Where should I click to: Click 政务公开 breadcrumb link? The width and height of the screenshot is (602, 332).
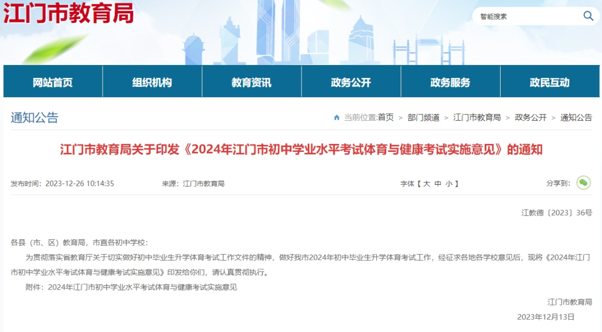(x=531, y=117)
